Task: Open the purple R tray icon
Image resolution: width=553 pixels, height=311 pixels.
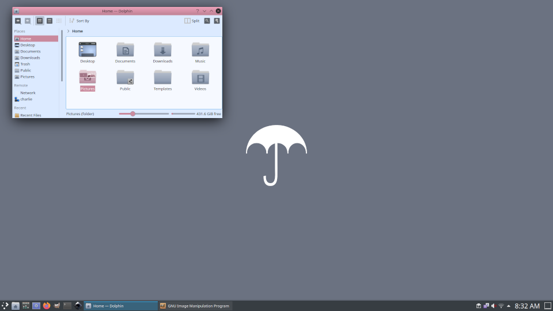Action: point(486,306)
